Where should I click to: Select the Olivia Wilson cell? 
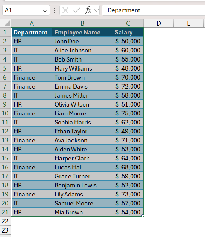[82, 104]
